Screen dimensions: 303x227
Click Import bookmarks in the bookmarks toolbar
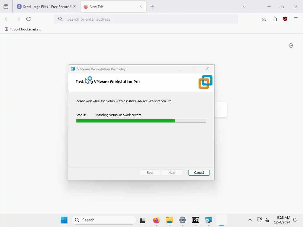pos(22,29)
